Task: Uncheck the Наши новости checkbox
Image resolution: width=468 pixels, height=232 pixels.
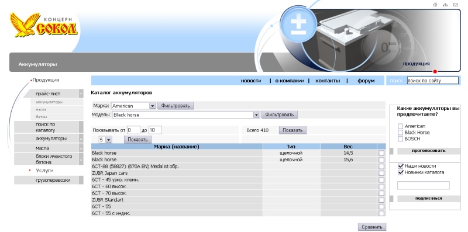Action: coord(401,166)
